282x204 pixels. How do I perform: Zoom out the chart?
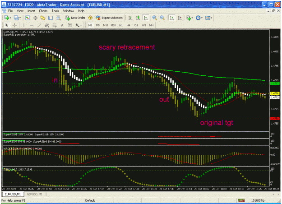(x=162, y=18)
